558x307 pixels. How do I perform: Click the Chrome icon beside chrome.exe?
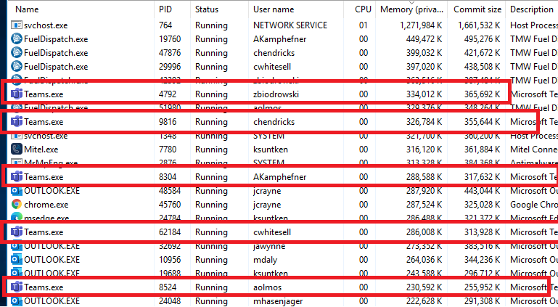17,205
